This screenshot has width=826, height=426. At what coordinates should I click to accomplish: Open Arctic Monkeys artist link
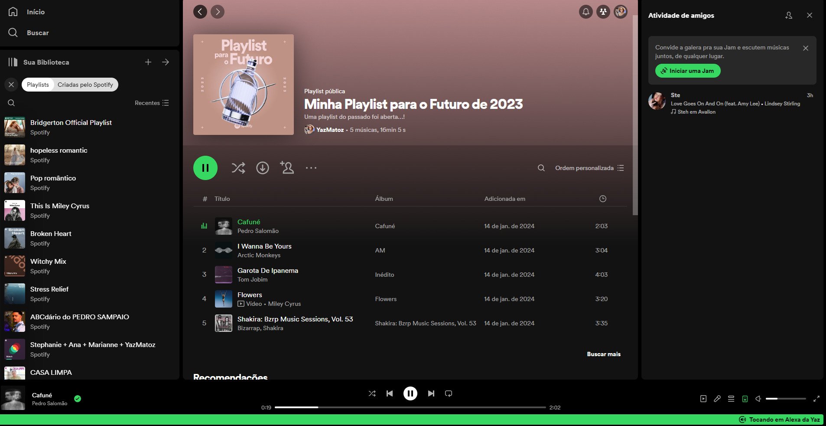pyautogui.click(x=259, y=255)
